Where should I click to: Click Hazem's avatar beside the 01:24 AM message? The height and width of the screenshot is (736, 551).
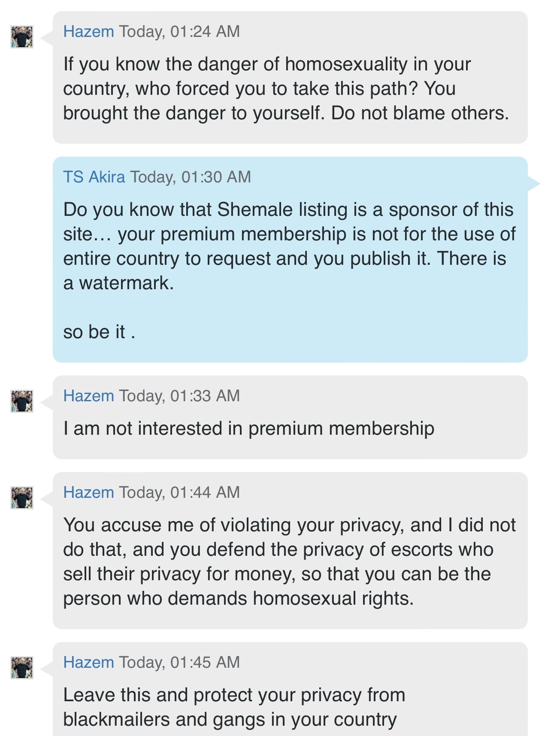point(22,37)
